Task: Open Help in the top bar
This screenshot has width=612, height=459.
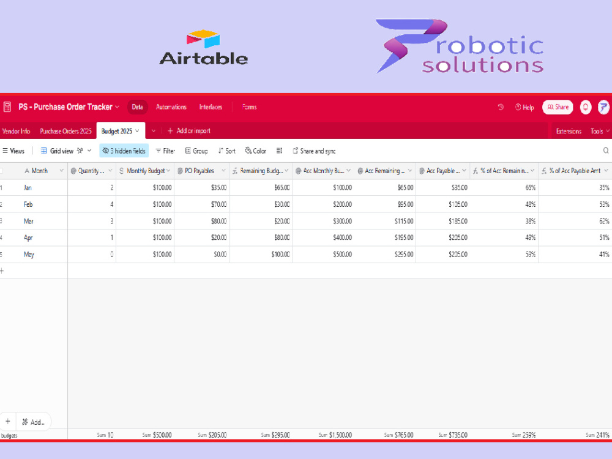Action: (x=524, y=107)
